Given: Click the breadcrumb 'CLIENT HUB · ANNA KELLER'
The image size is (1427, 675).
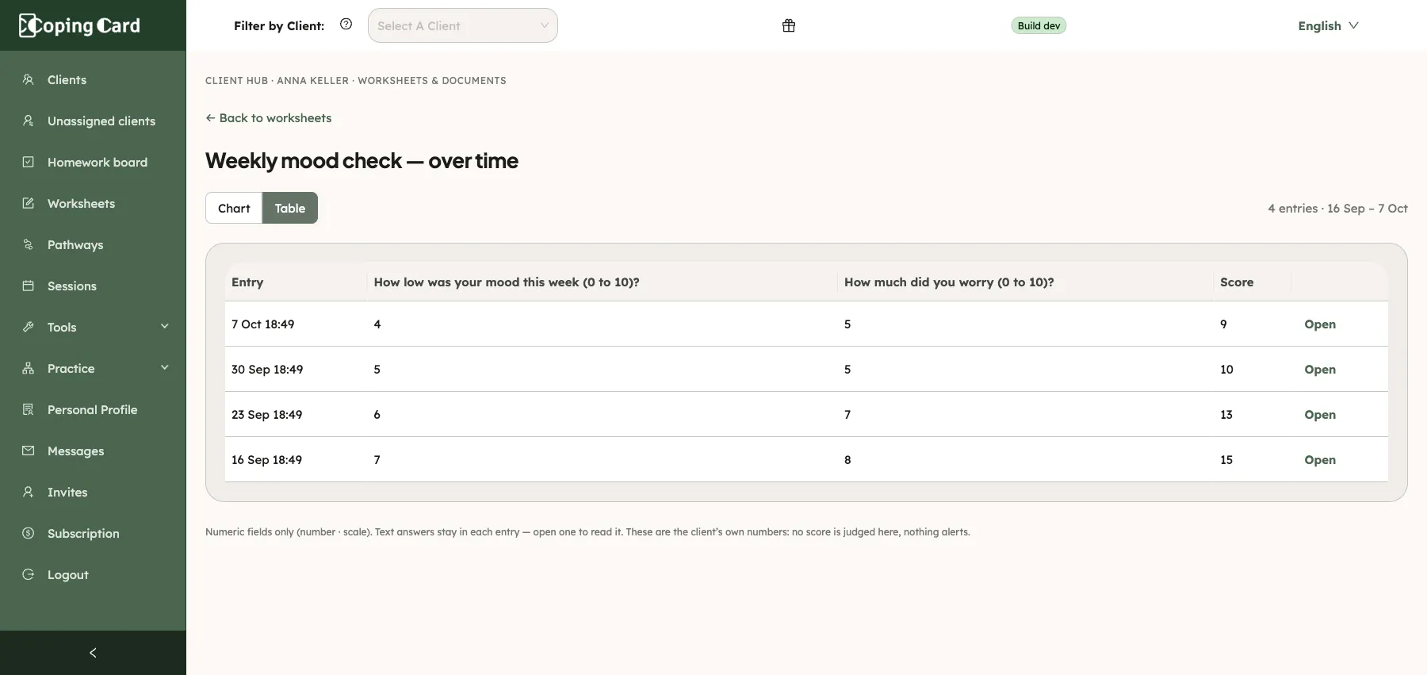Looking at the screenshot, I should pos(277,80).
